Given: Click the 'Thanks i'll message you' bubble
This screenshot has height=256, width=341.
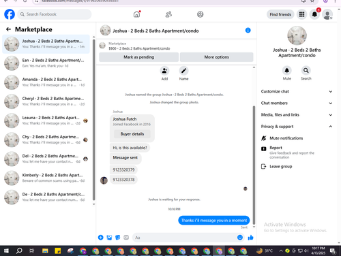Looking at the screenshot, I should pos(214,220).
